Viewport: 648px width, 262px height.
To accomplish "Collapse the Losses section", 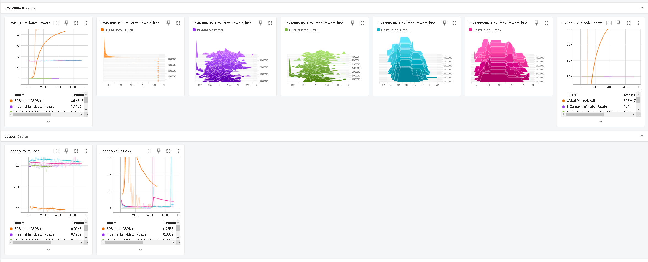I will (642, 136).
